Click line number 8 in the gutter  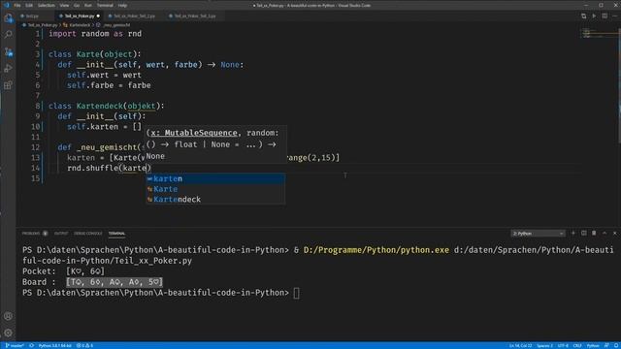(37, 106)
